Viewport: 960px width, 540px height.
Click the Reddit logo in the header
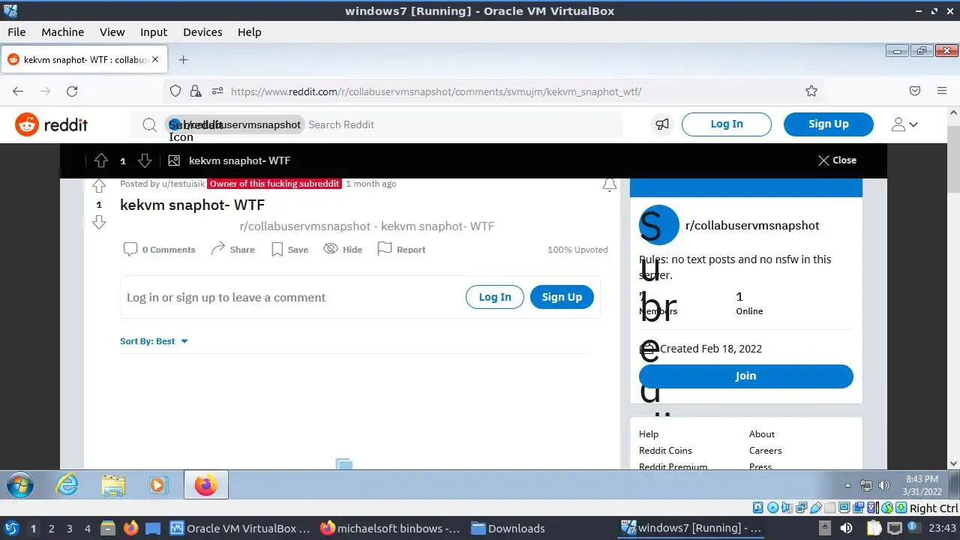52,124
